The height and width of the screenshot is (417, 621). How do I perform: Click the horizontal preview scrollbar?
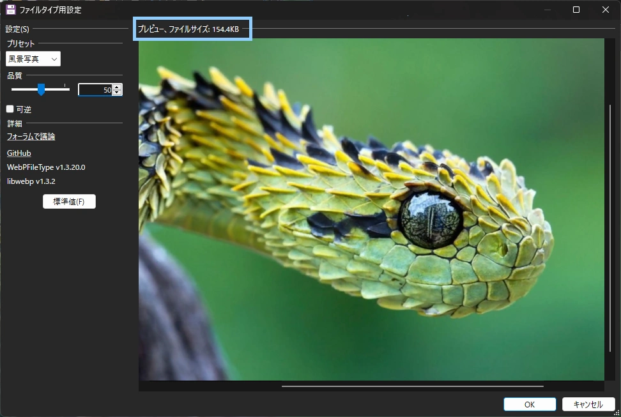click(412, 386)
